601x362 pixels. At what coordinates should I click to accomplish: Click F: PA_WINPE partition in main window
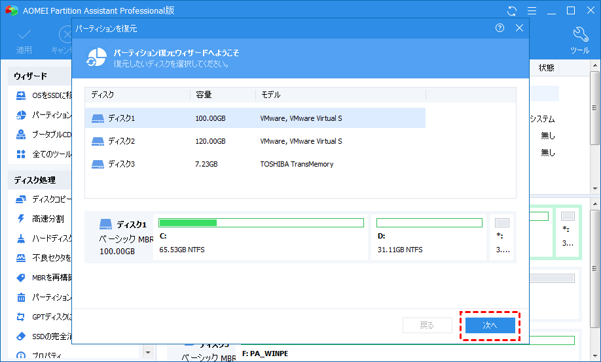point(265,354)
